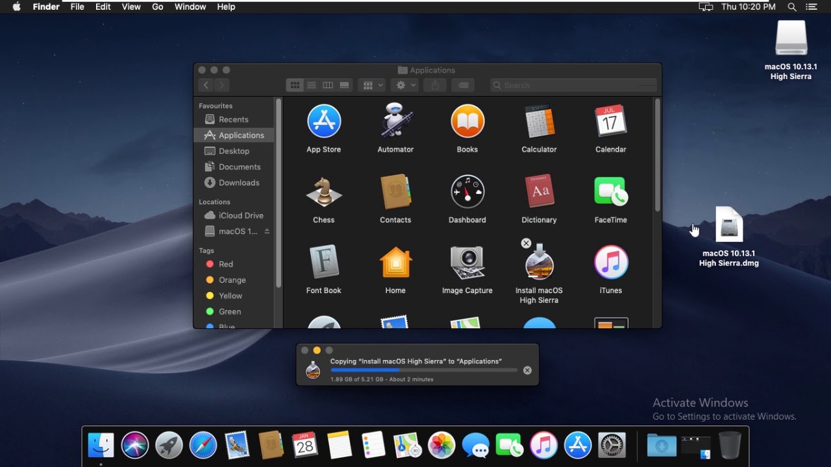Click the Finder search field
The image size is (831, 467).
pos(574,85)
